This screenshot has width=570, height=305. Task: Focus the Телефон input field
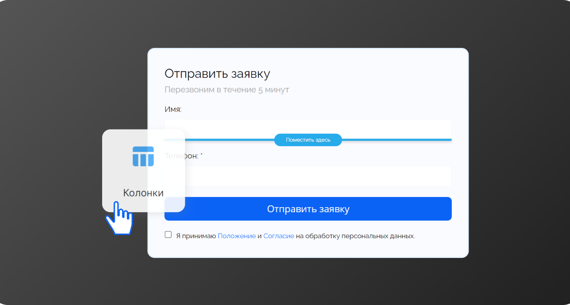(x=308, y=176)
